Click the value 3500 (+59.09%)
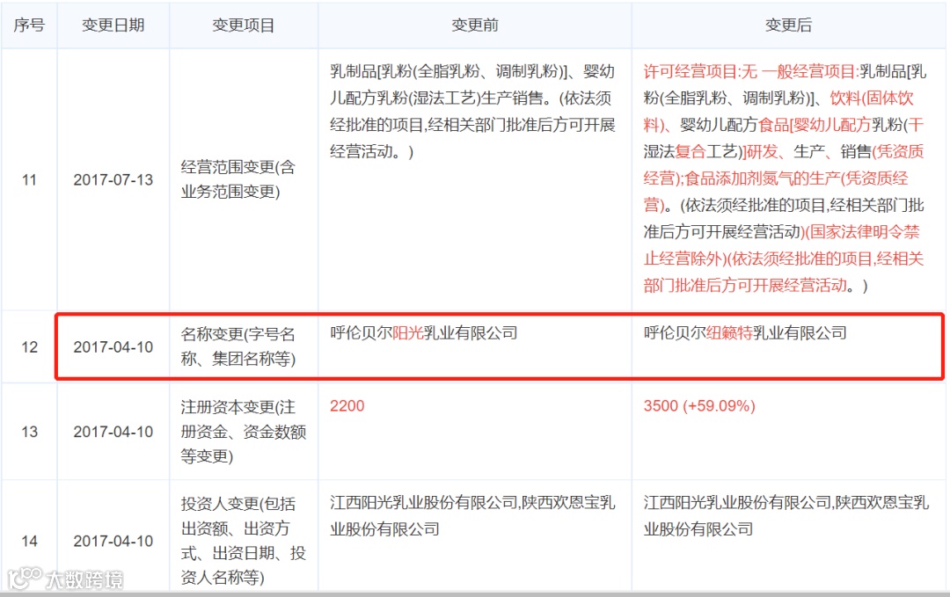Viewport: 950px width, 597px height. click(699, 405)
